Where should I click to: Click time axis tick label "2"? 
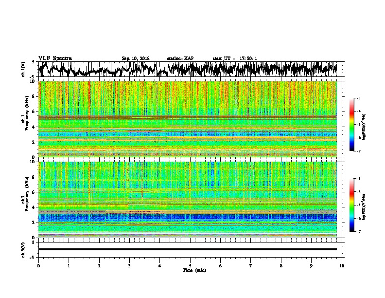point(99,266)
